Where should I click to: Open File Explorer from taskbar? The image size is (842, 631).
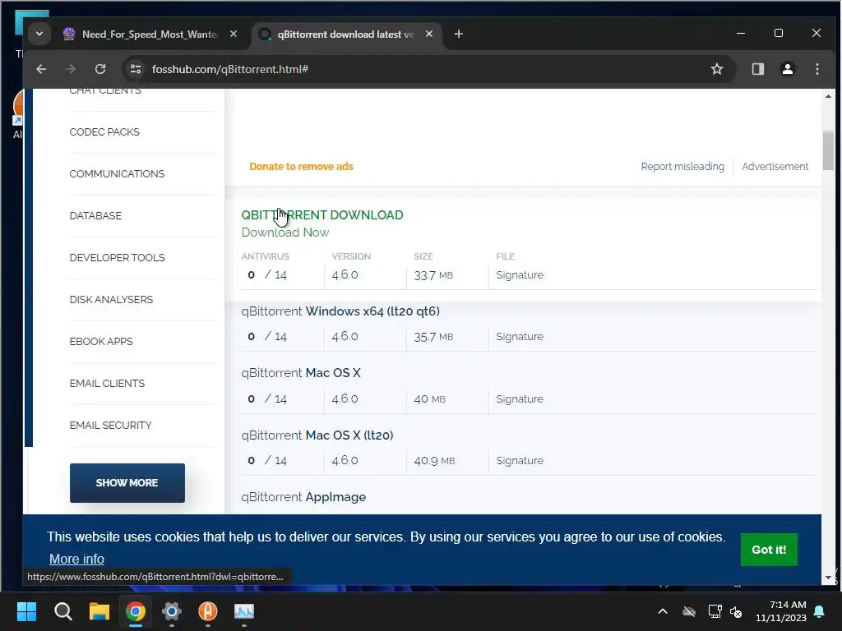click(x=99, y=611)
